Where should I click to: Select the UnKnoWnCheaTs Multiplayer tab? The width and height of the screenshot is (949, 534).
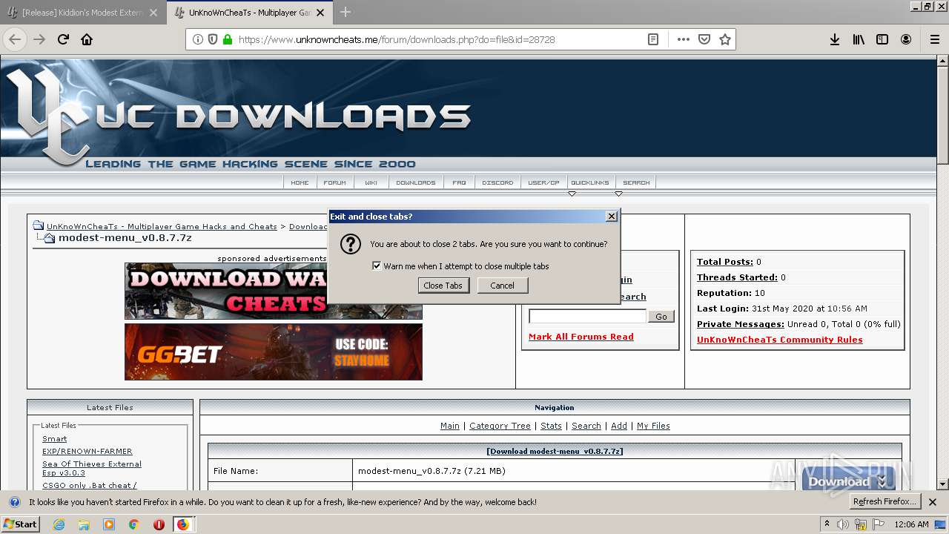pos(250,13)
